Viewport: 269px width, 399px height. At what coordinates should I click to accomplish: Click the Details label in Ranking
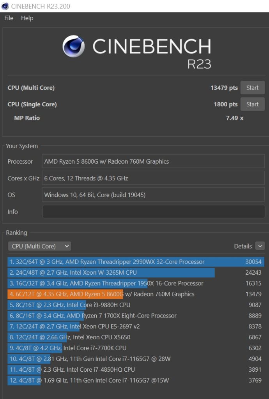pyautogui.click(x=243, y=246)
